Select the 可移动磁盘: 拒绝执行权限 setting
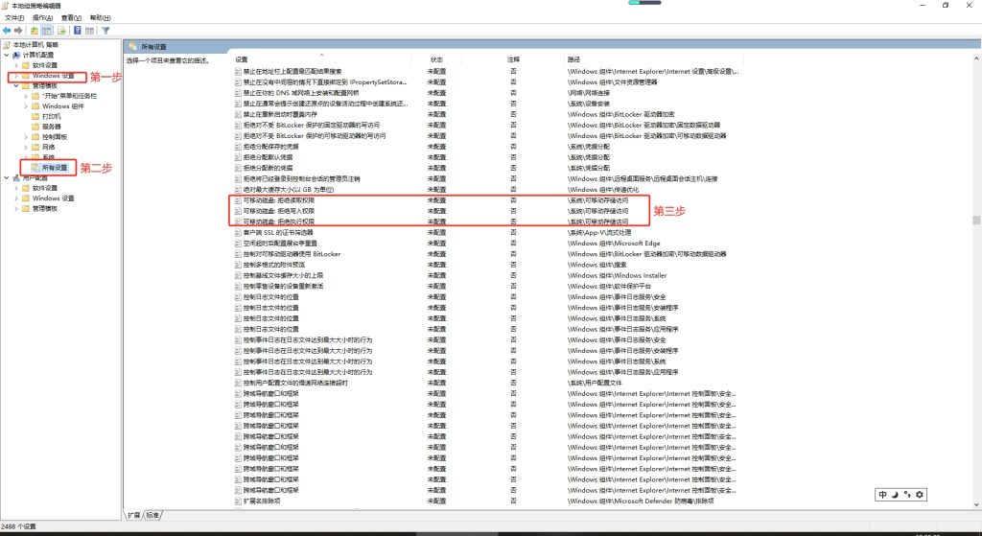The height and width of the screenshot is (536, 982). [x=279, y=221]
